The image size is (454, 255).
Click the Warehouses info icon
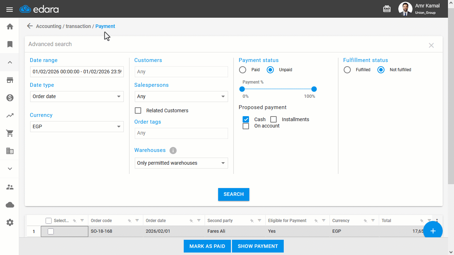click(173, 150)
